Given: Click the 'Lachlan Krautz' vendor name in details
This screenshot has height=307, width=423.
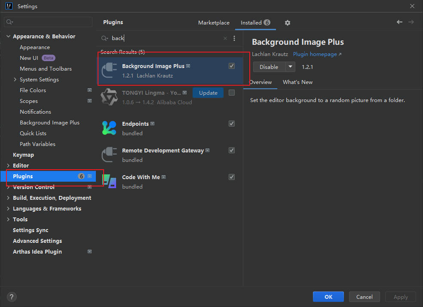Looking at the screenshot, I should (270, 54).
